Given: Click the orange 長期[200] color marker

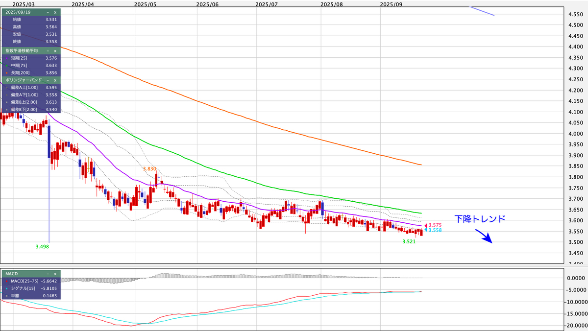Looking at the screenshot, I should tap(5, 72).
